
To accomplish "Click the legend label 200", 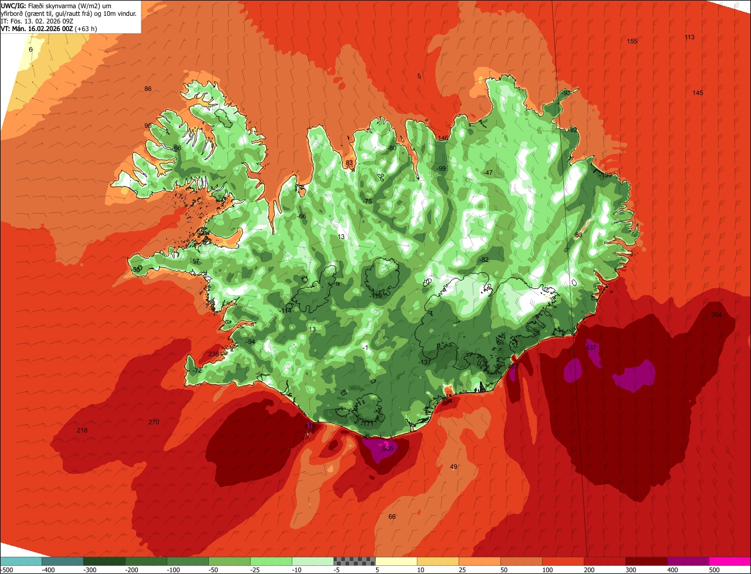I will (588, 569).
